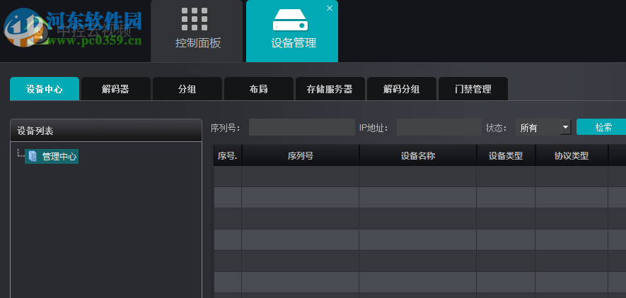
Task: Open the 分组 sub-tab
Action: [187, 89]
